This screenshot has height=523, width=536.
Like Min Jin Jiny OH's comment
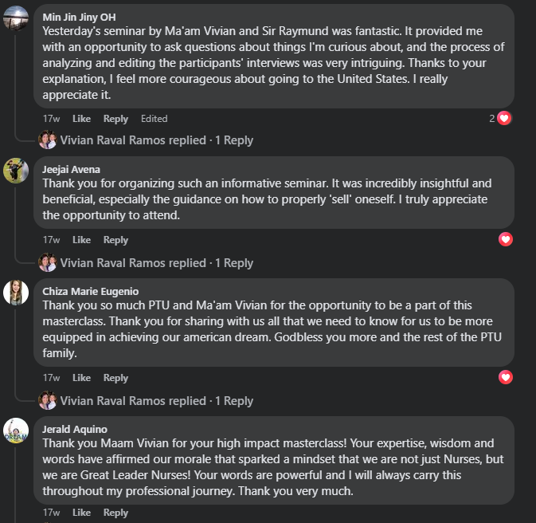click(x=81, y=119)
